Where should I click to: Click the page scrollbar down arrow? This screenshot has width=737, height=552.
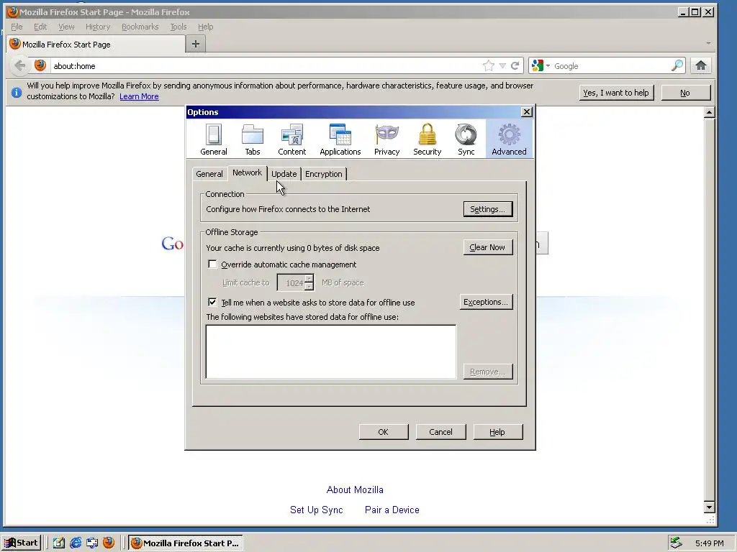pos(709,507)
